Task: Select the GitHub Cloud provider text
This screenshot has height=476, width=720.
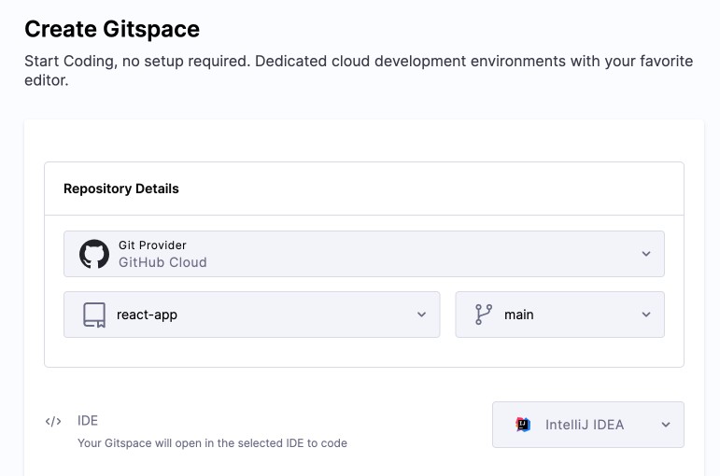Action: [162, 262]
